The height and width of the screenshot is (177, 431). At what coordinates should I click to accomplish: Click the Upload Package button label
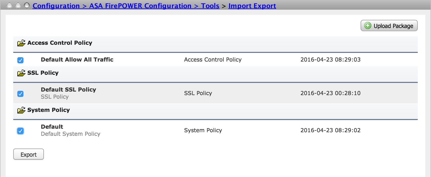pyautogui.click(x=393, y=26)
